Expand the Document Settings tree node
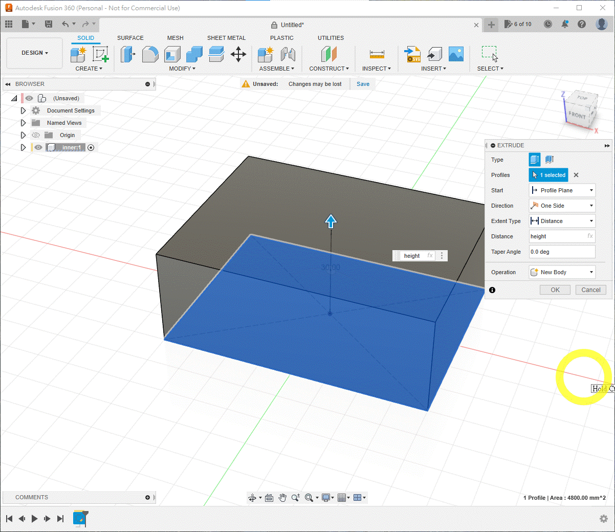This screenshot has width=615, height=532. (x=23, y=110)
